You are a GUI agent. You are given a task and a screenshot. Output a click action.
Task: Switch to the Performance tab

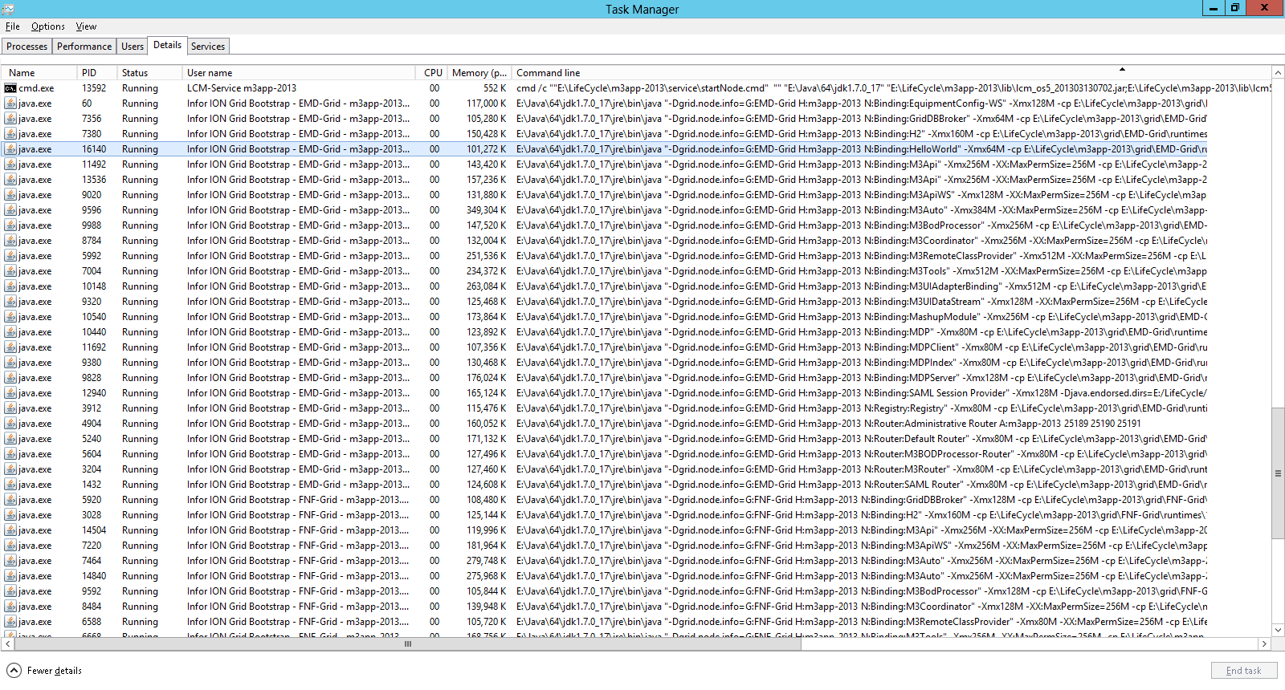(x=84, y=47)
